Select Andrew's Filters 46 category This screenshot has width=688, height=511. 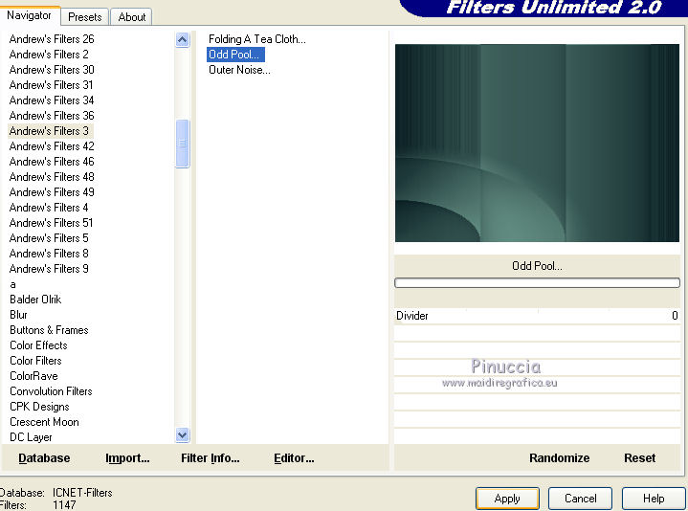point(52,162)
